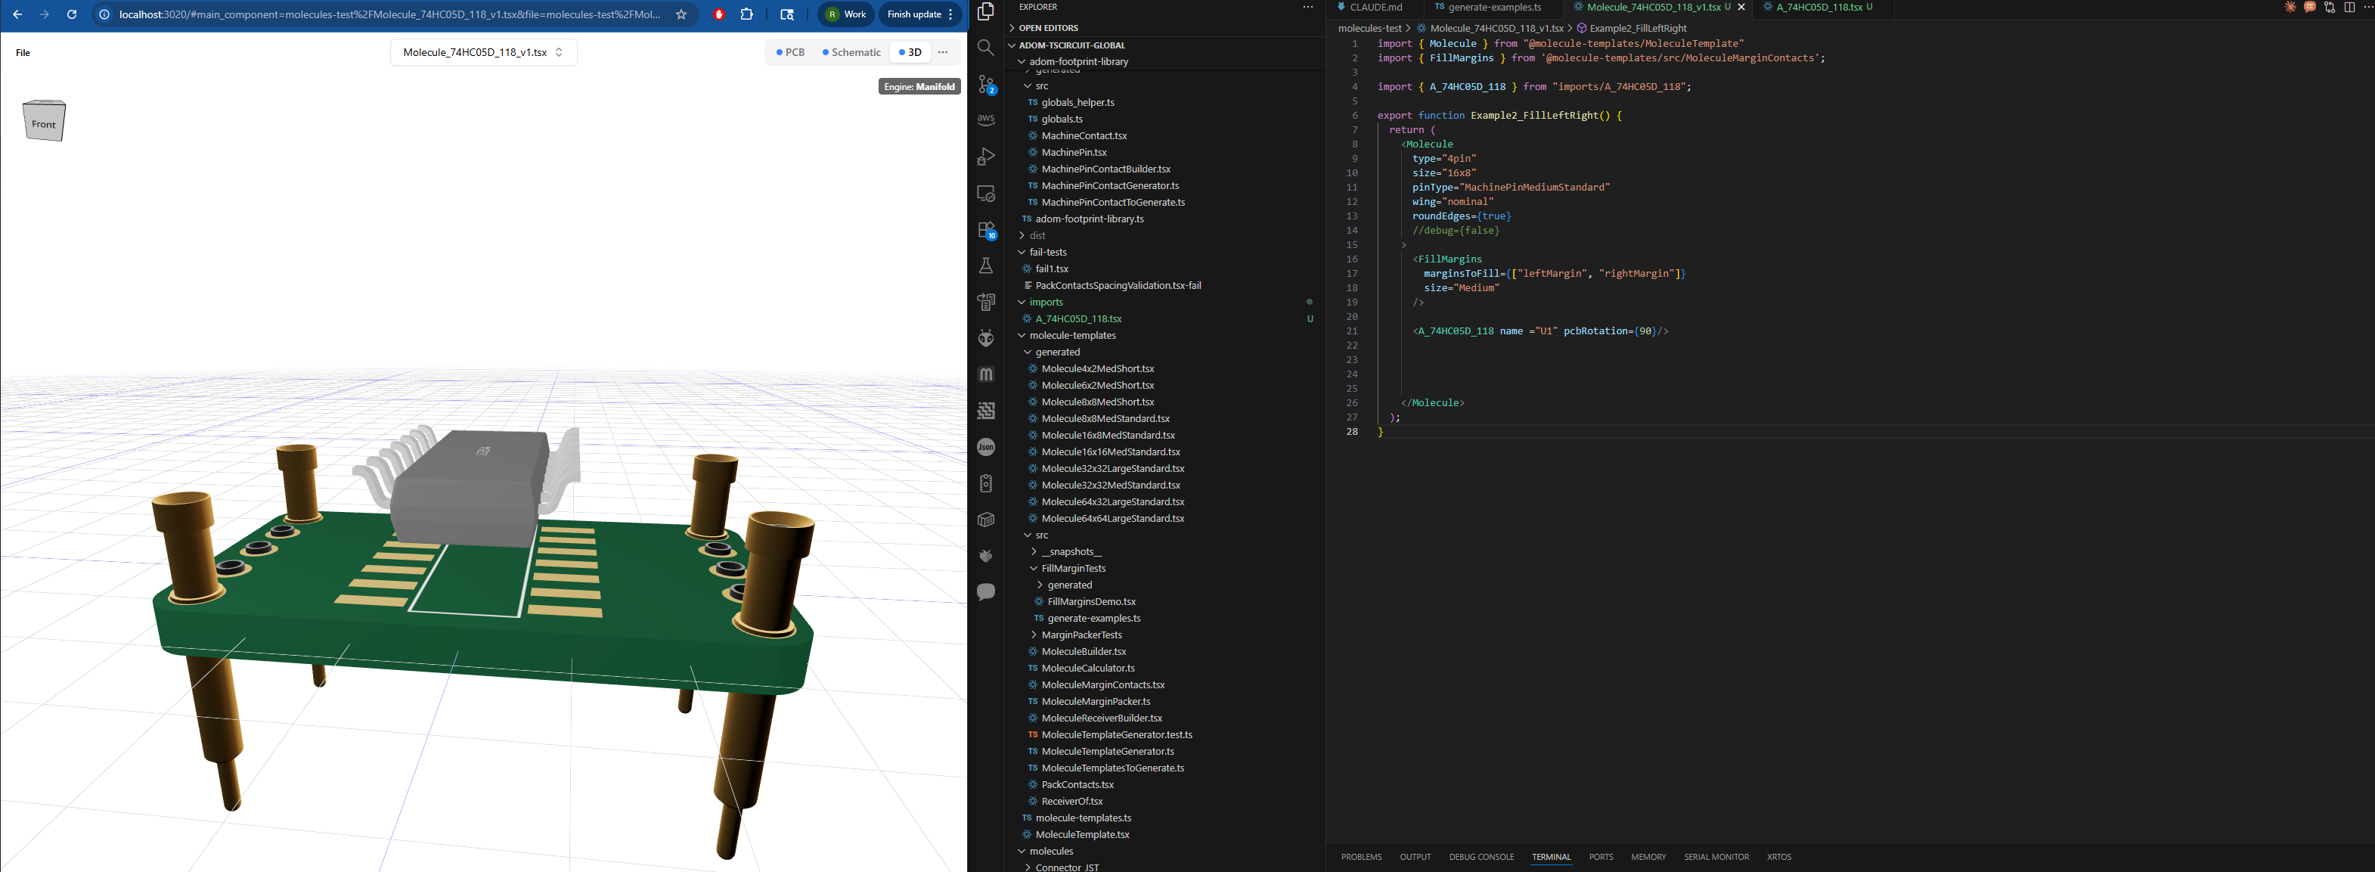Bookmark this page with star icon

[681, 15]
